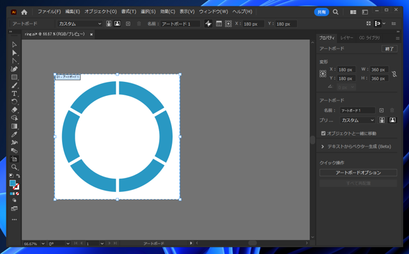This screenshot has width=409, height=254.
Task: Set stroke to none swatch
Action: (17, 194)
